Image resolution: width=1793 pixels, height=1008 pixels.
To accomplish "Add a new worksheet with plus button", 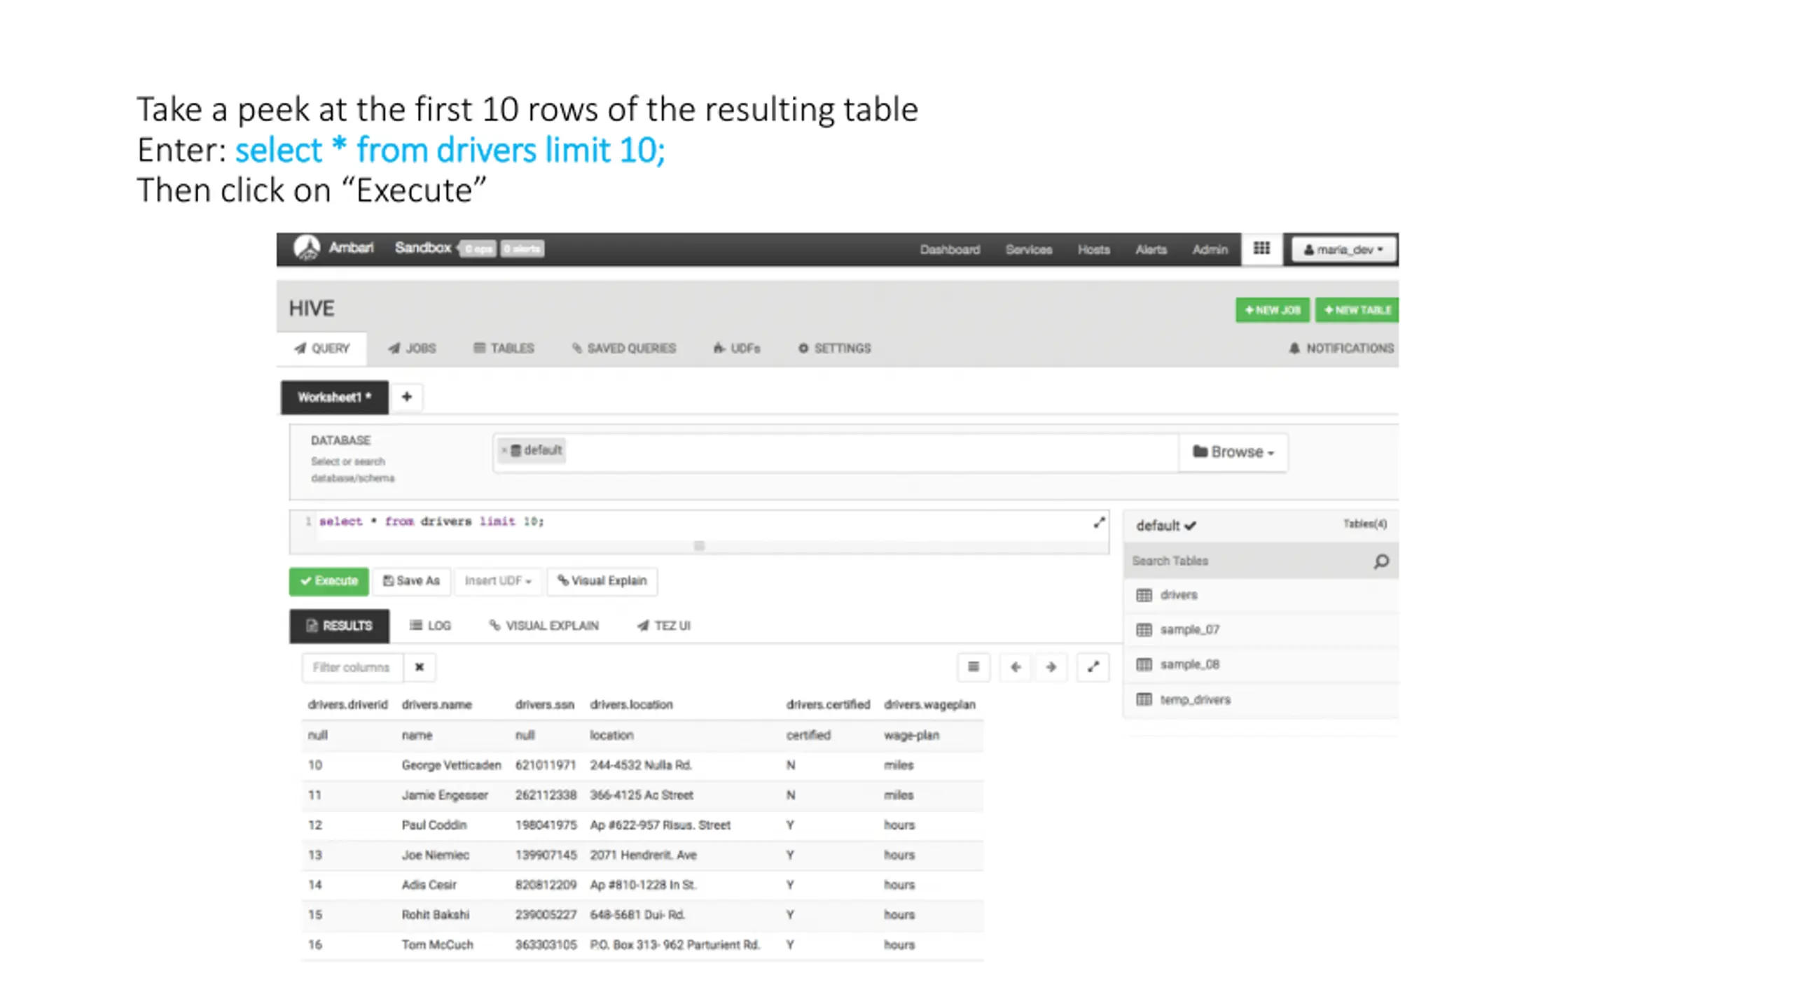I will pos(406,397).
